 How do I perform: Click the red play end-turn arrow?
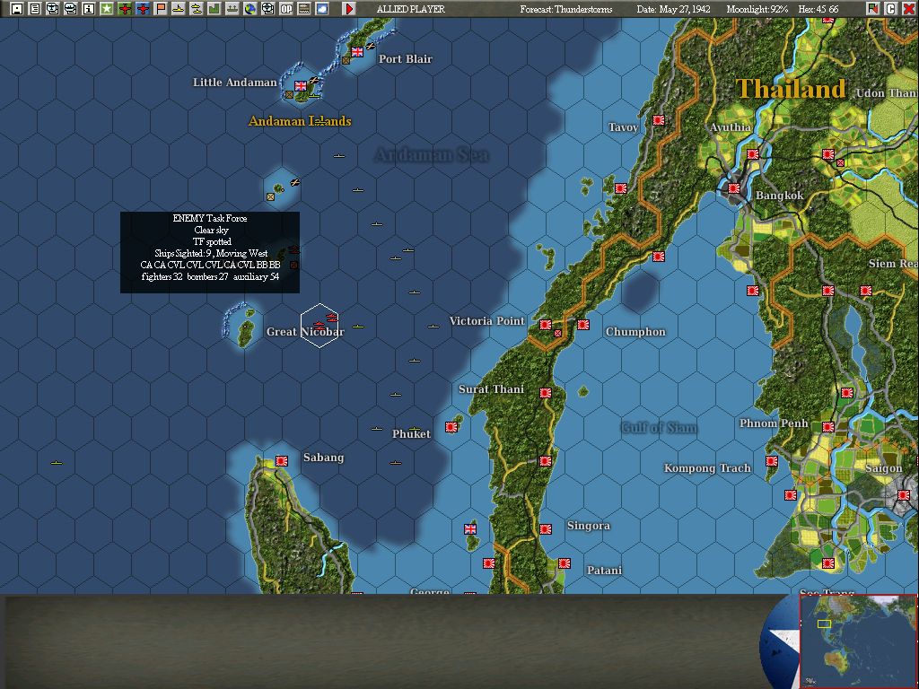[349, 9]
